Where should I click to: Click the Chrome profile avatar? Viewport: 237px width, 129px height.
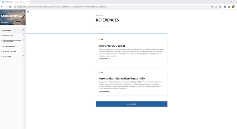point(233,7)
